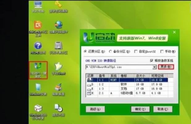191x124 pixels.
Task: Click the 卷标 column header
Action: point(127,76)
